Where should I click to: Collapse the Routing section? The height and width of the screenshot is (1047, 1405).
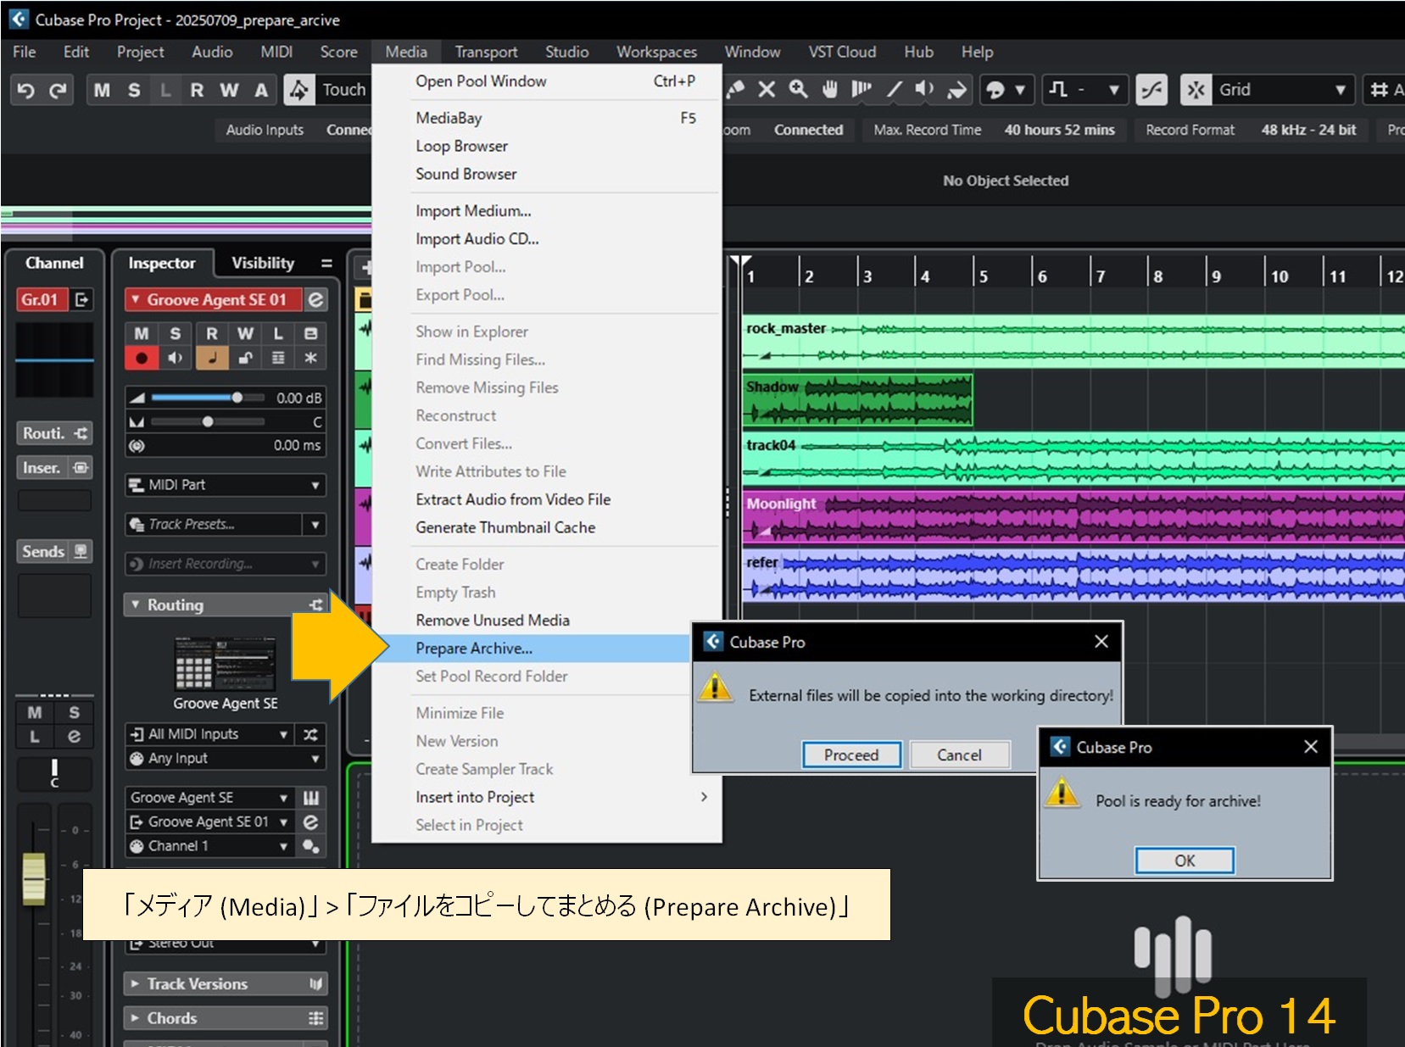(136, 604)
